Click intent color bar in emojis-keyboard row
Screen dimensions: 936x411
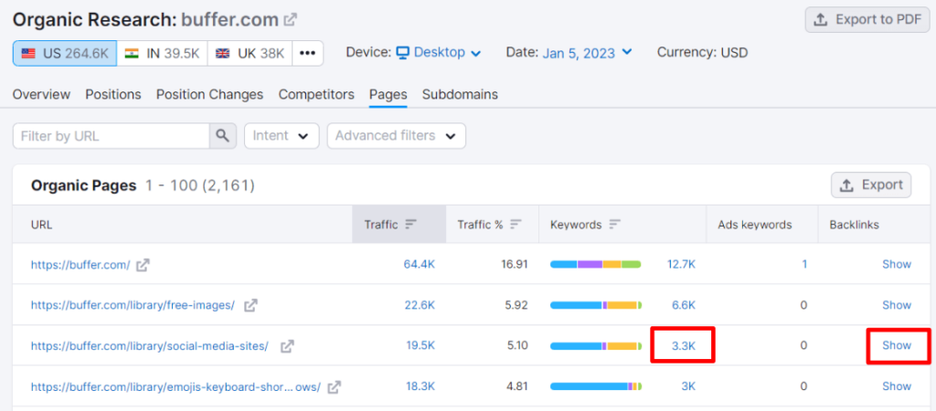[595, 386]
